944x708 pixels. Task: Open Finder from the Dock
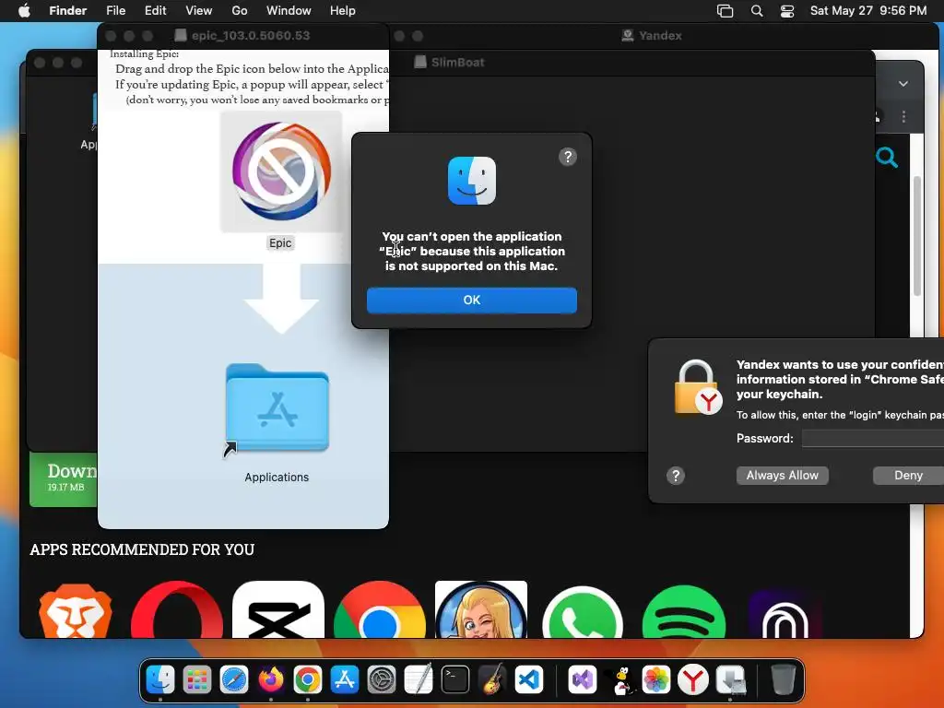pyautogui.click(x=160, y=679)
